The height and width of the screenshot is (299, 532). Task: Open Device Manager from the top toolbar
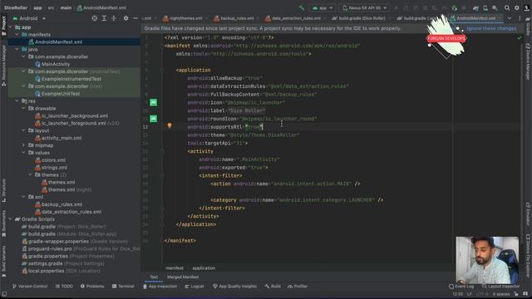point(485,7)
